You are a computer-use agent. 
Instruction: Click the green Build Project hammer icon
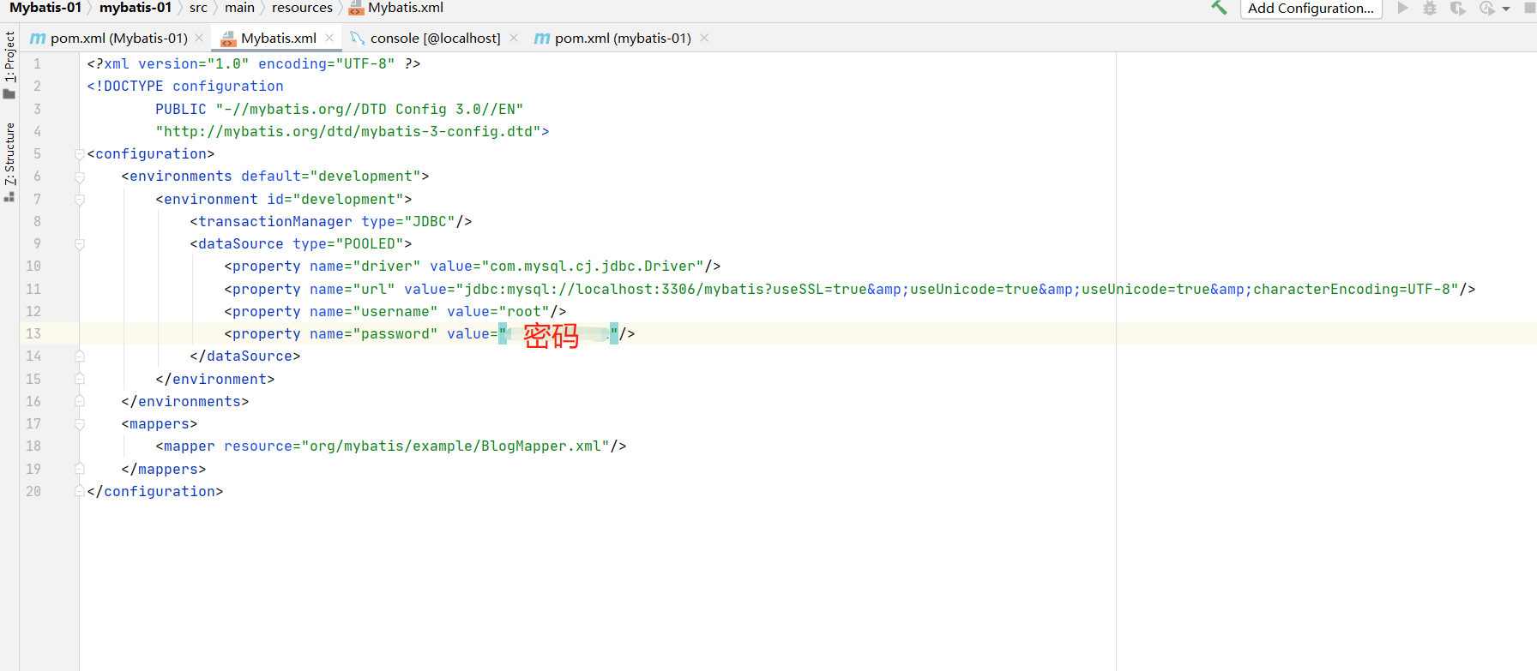point(1219,8)
